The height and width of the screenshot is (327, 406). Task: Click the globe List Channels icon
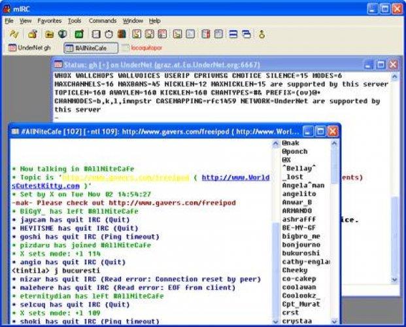61,33
